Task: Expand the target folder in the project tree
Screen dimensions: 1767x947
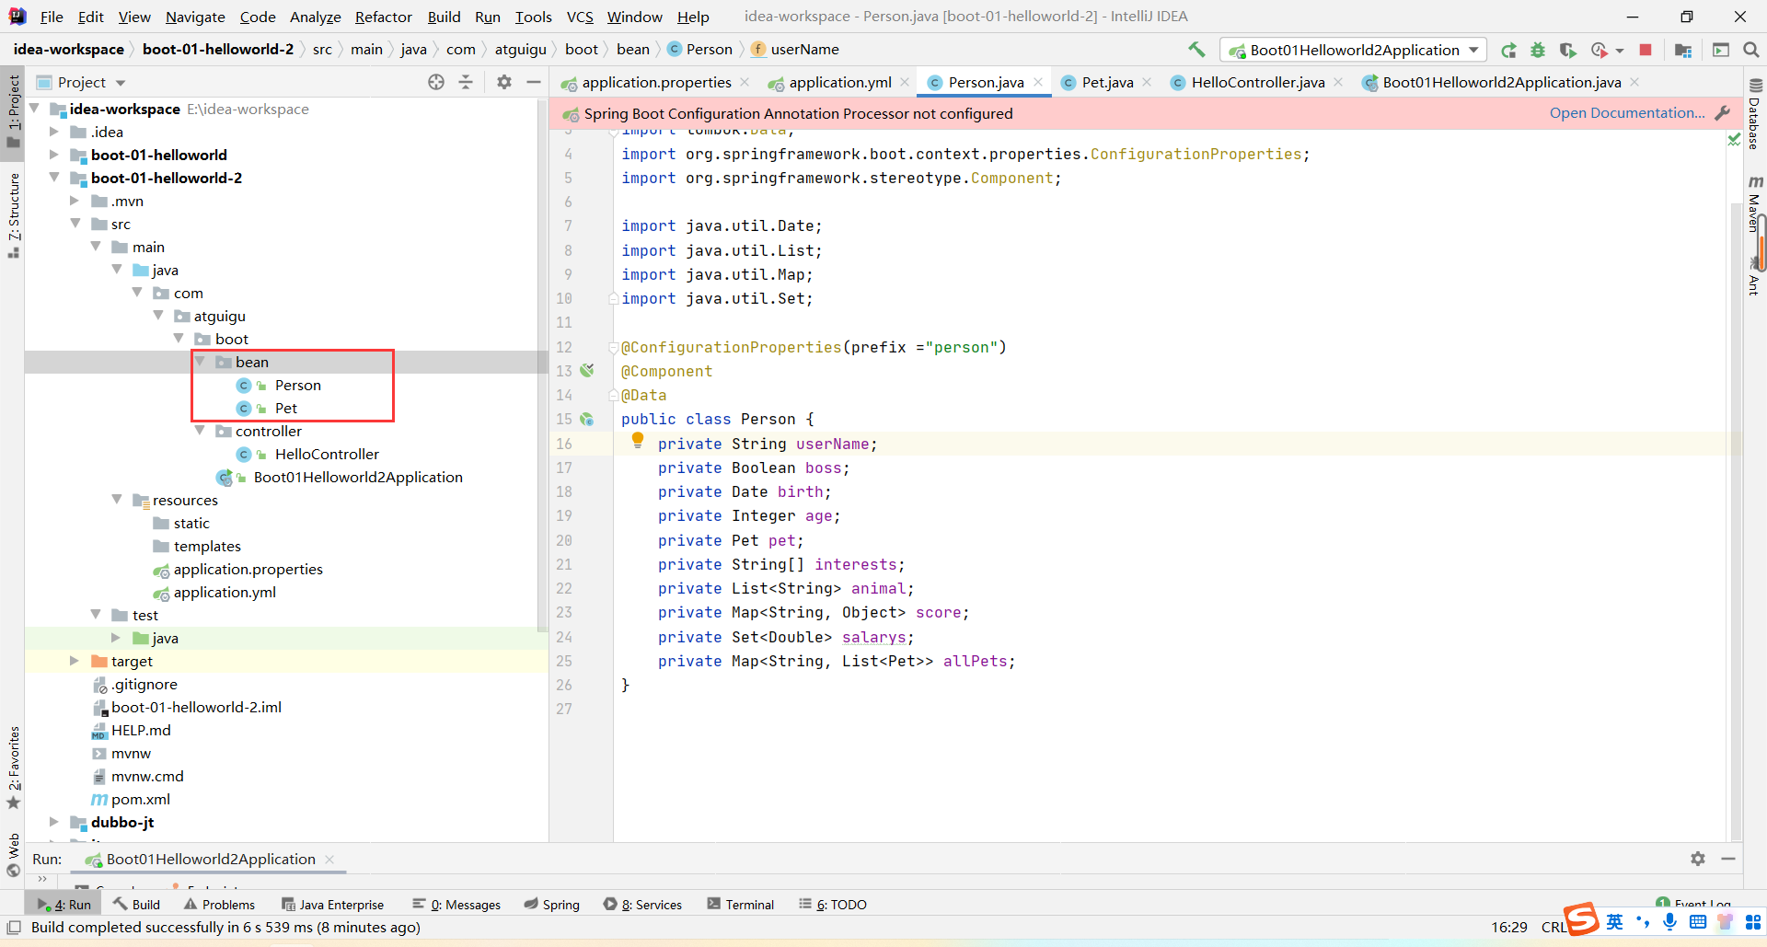Action: 75,661
